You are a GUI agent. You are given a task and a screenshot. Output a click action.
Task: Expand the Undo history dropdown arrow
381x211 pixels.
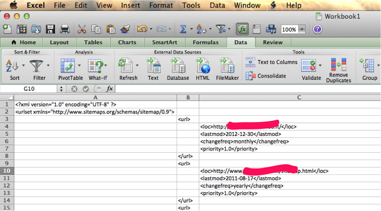[151, 29]
